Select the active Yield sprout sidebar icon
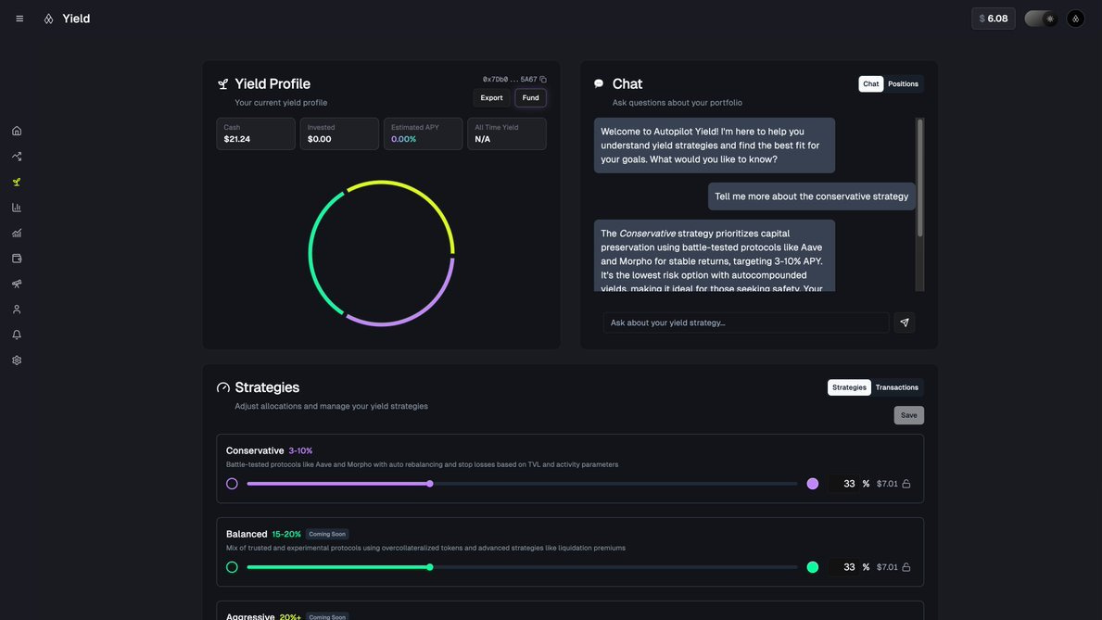 [x=17, y=182]
